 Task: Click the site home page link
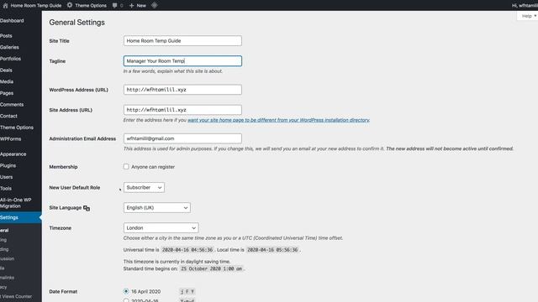click(x=278, y=120)
